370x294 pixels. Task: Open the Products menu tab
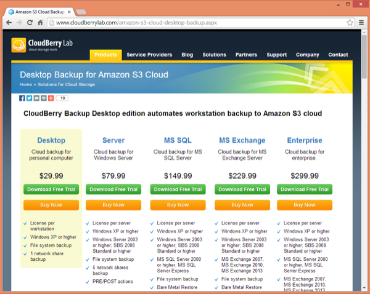[105, 55]
